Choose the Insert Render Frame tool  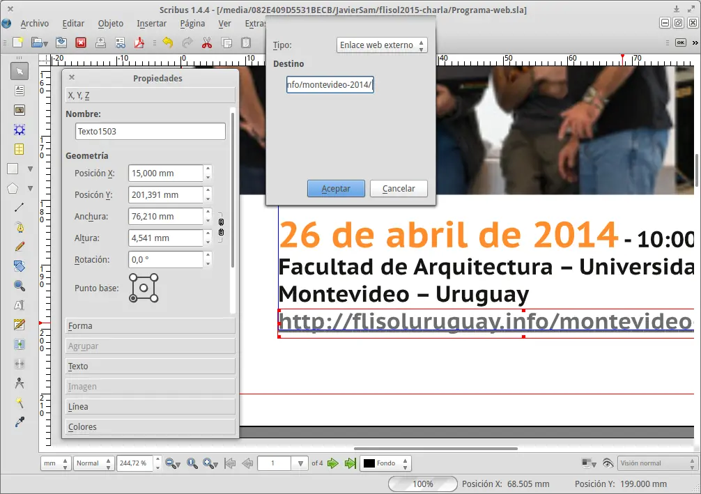[x=20, y=130]
